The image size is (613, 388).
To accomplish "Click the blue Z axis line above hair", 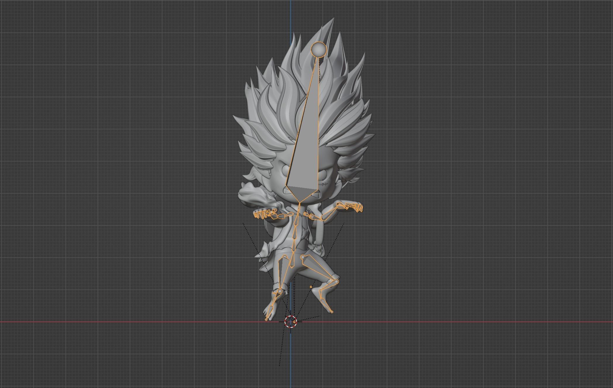I will [291, 18].
